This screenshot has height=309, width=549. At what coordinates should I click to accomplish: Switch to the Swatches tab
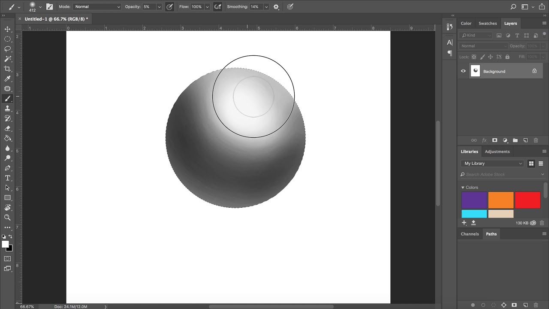488,24
